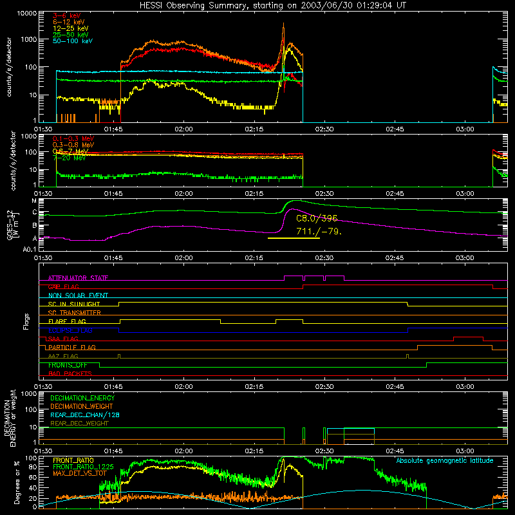Click the REAR_DEC_CHAN/128 legend label
Viewport: 515px width, 515px height.
coord(85,415)
